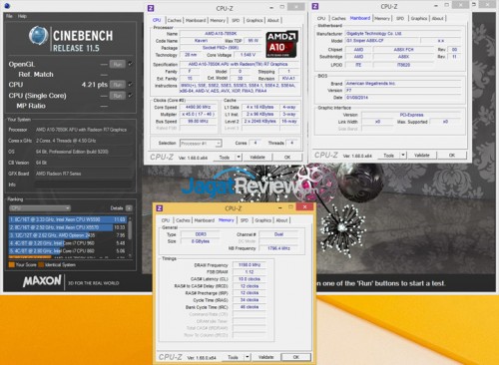Click the MAXON logo at bottom

42,281
